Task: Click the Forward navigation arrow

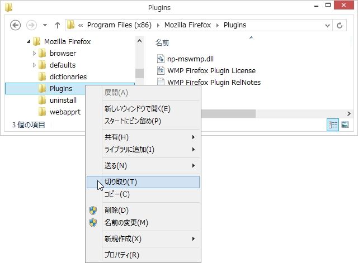Action: (x=31, y=25)
